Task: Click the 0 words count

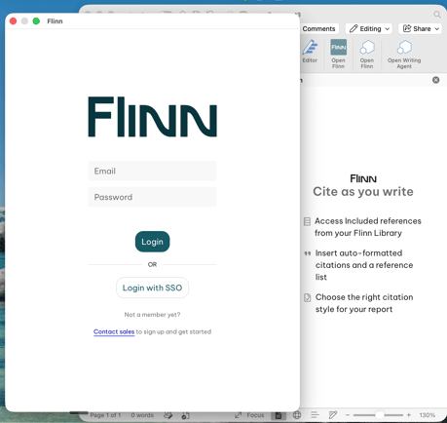Action: [142, 415]
